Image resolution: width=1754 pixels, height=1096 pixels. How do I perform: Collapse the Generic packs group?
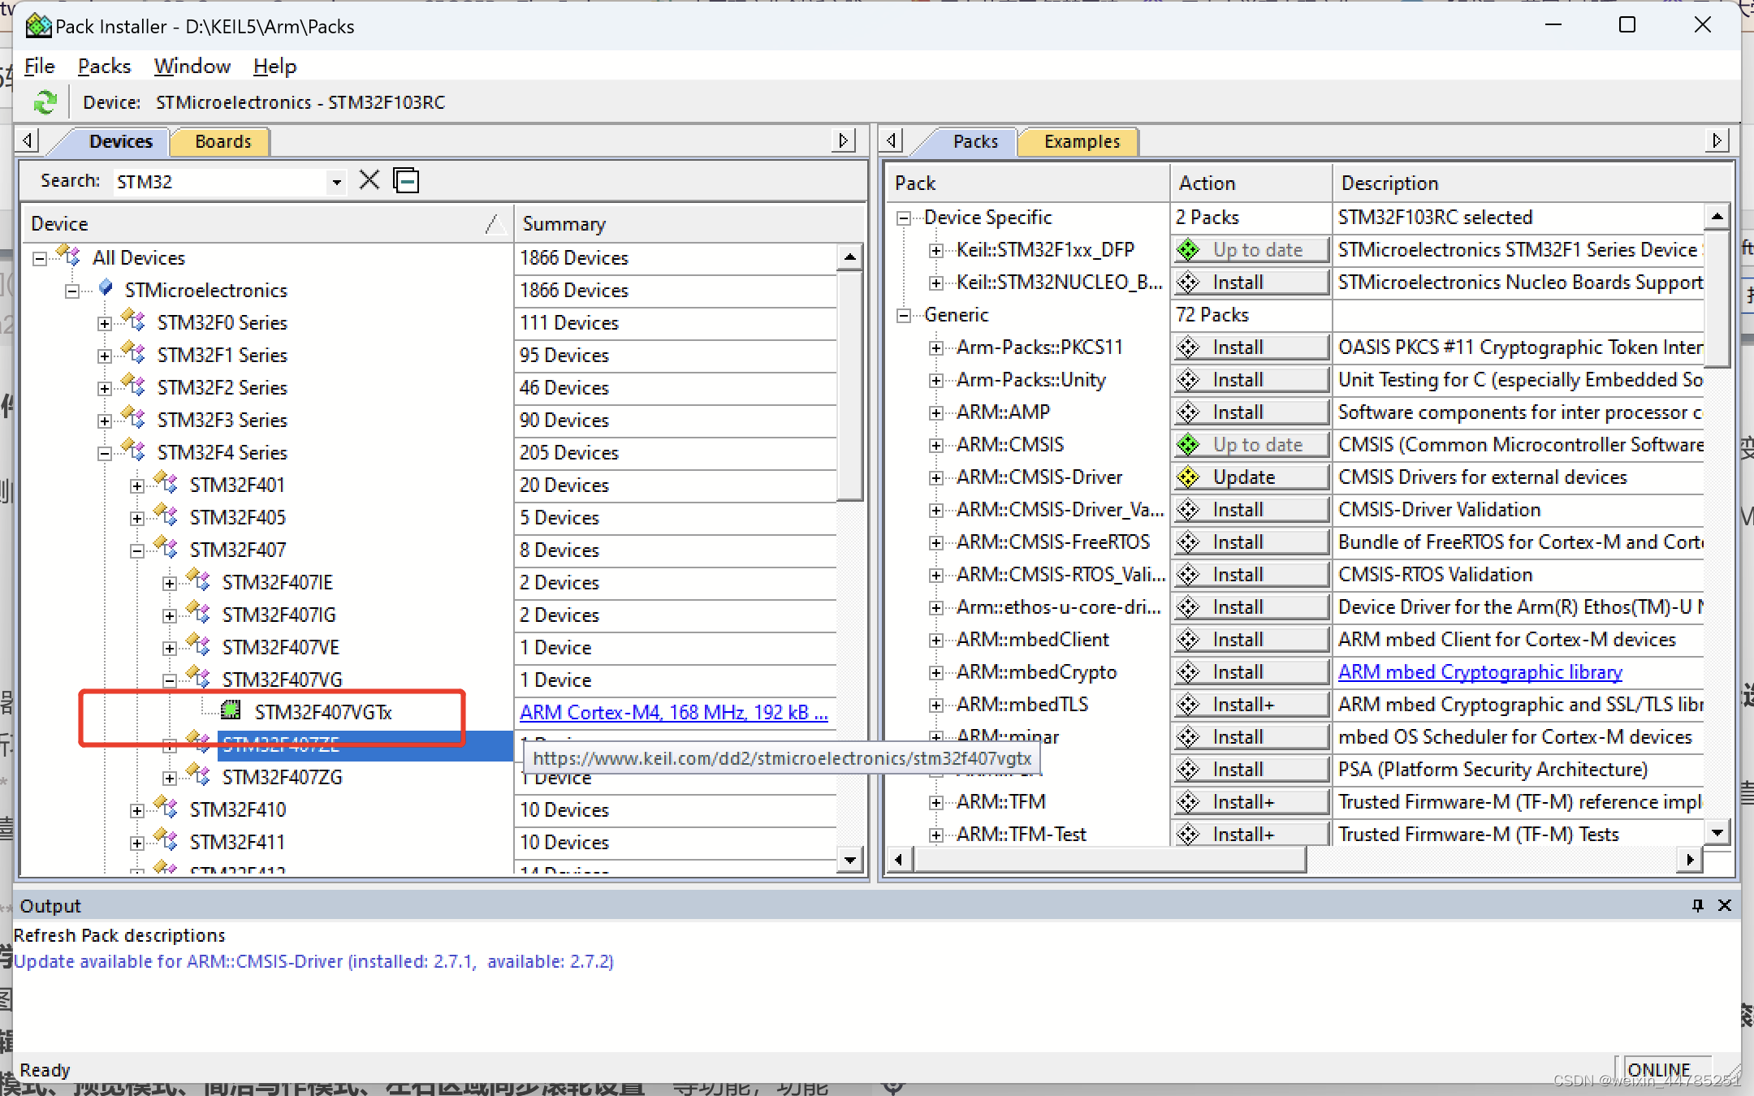tap(904, 315)
